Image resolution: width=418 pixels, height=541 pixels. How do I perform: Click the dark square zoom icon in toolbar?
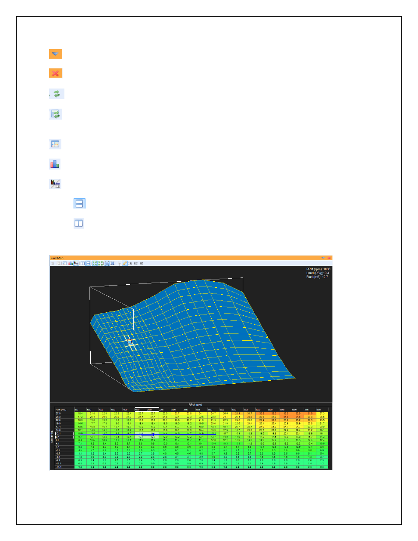(113, 263)
